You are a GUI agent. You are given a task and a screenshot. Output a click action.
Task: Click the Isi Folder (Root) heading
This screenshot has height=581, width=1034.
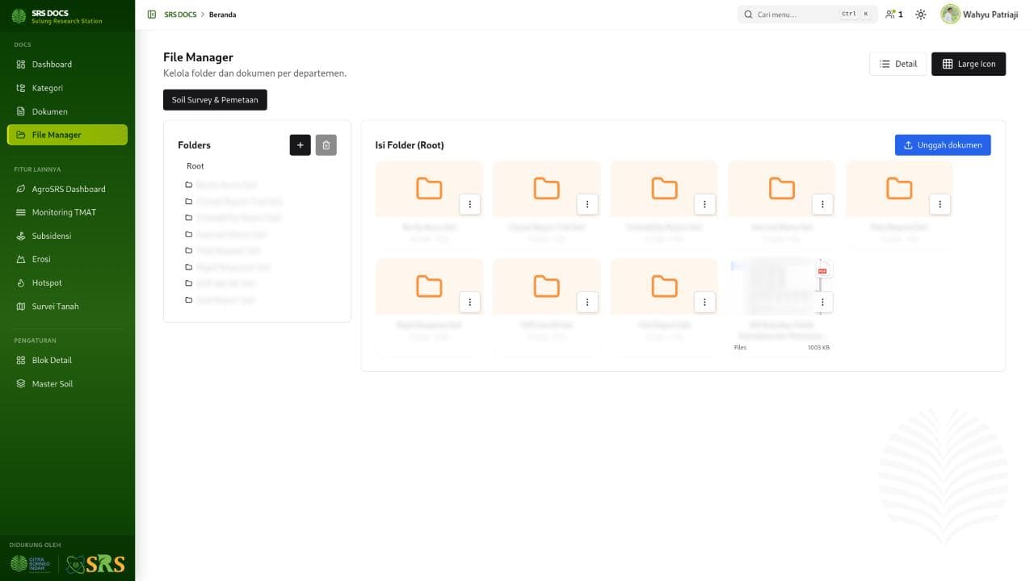pos(410,145)
